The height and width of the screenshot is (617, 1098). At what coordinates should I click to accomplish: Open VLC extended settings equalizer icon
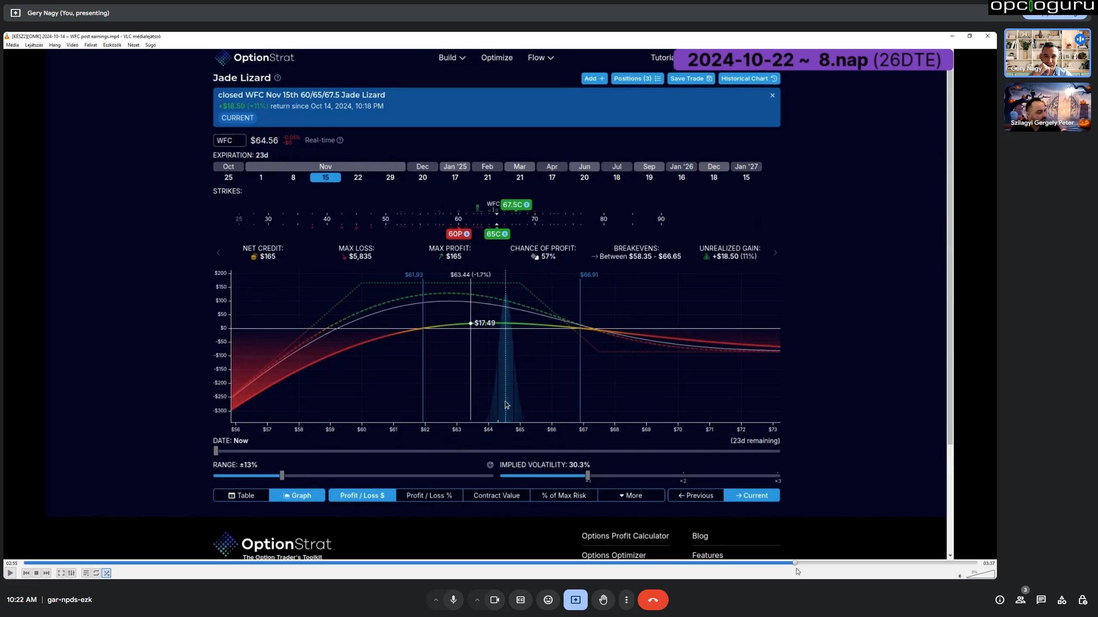(x=71, y=573)
